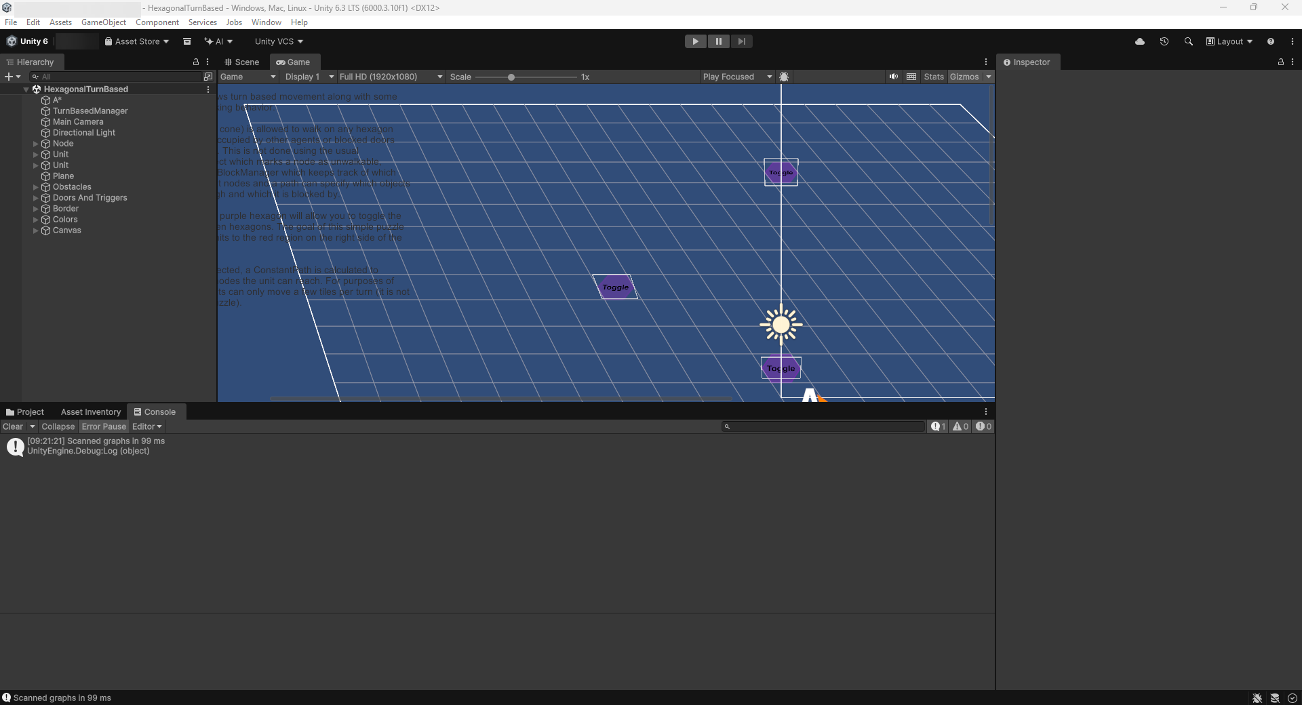The width and height of the screenshot is (1302, 705).
Task: Toggle the Mute Audio speaker icon
Action: (x=894, y=77)
